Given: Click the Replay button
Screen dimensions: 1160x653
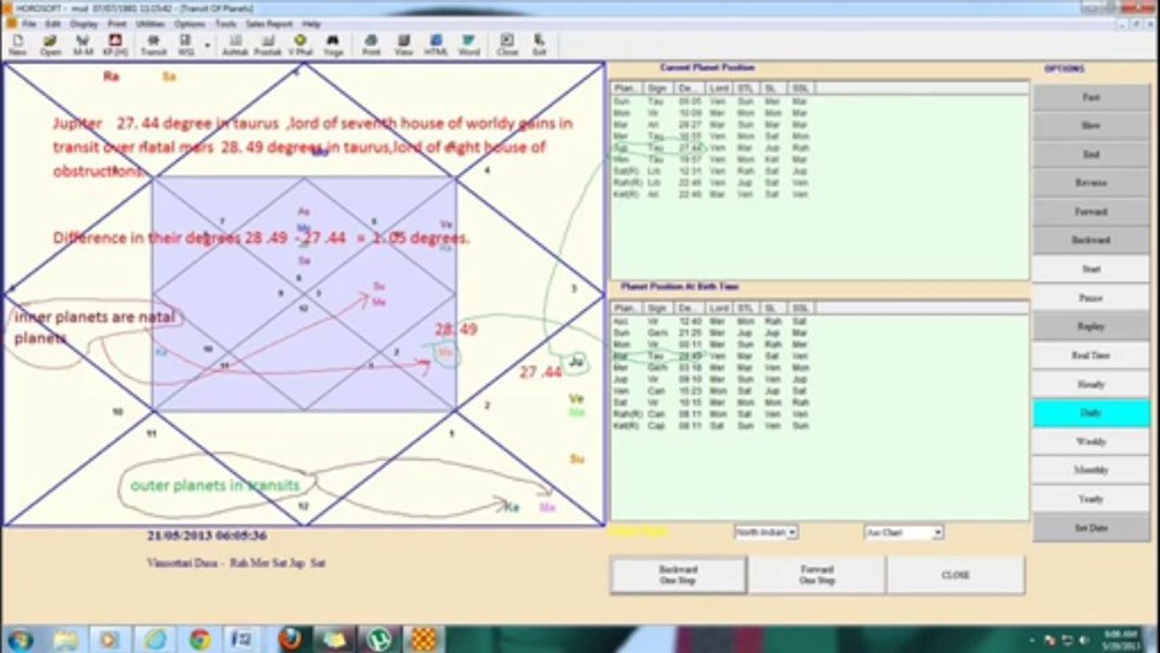Looking at the screenshot, I should tap(1091, 326).
